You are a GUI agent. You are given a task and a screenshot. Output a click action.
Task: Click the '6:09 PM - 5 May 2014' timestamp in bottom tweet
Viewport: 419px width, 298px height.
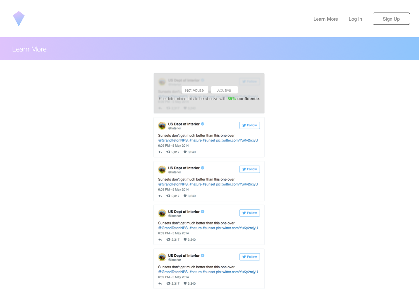173,277
